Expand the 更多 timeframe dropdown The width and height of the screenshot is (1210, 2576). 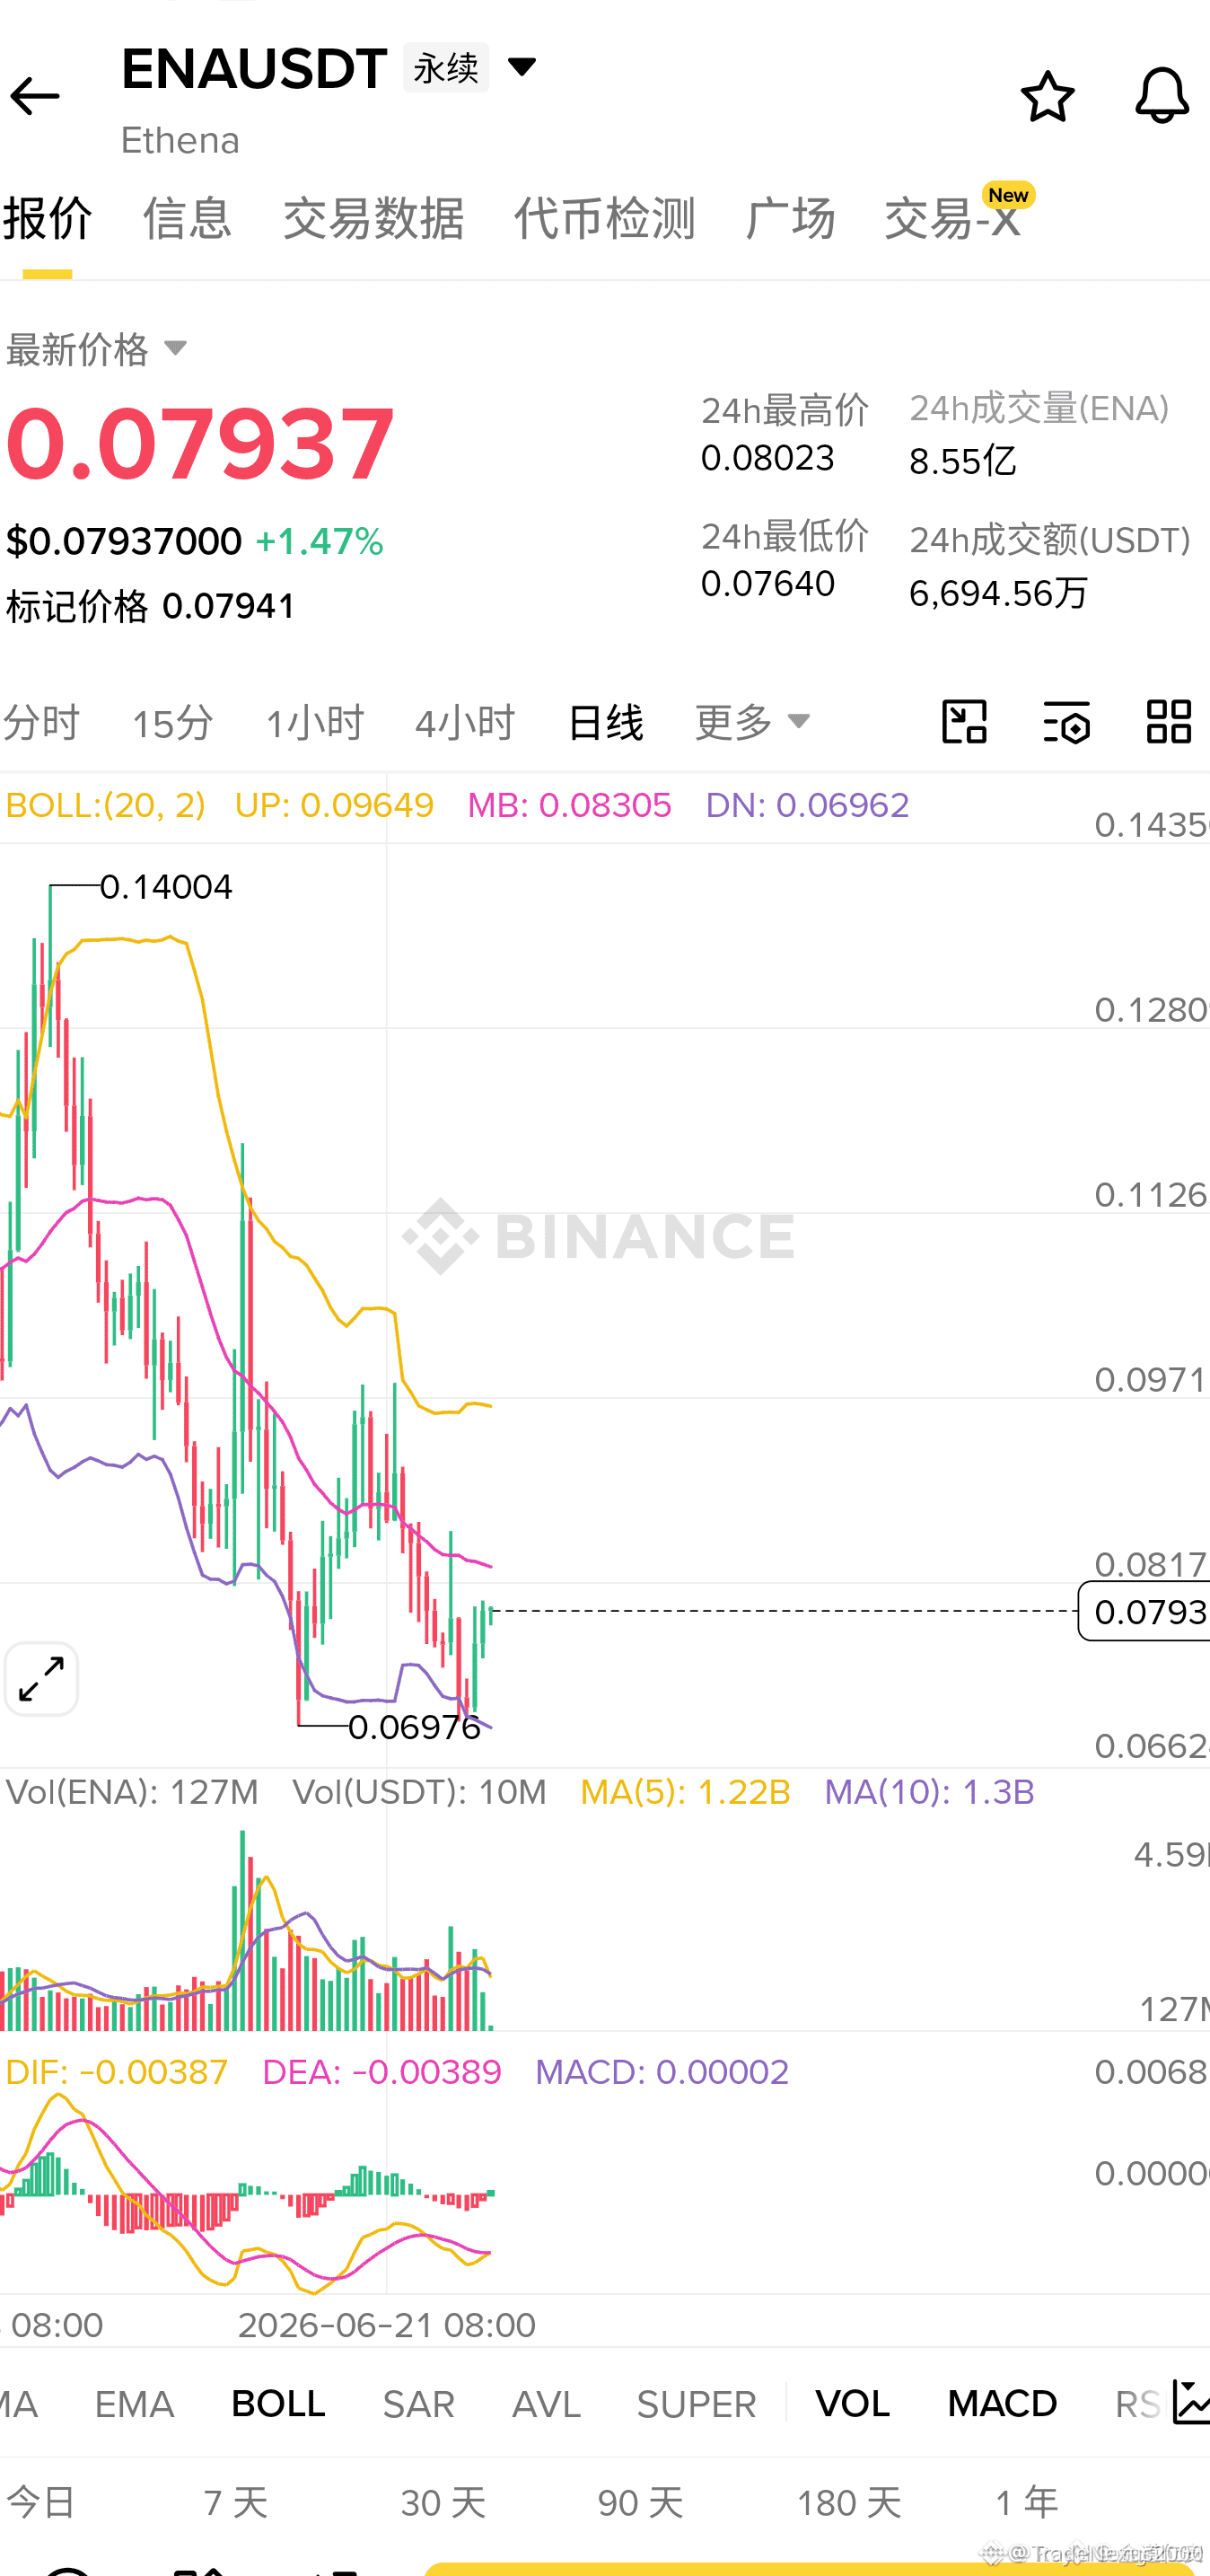[752, 721]
